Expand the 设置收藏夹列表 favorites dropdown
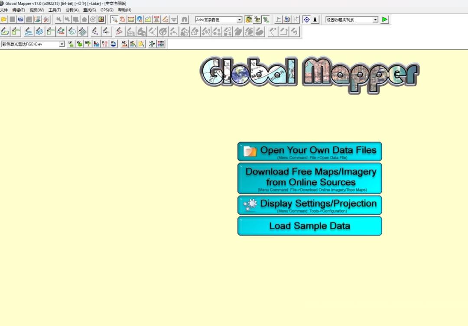Screen dimensions: 468x326 click(374, 19)
